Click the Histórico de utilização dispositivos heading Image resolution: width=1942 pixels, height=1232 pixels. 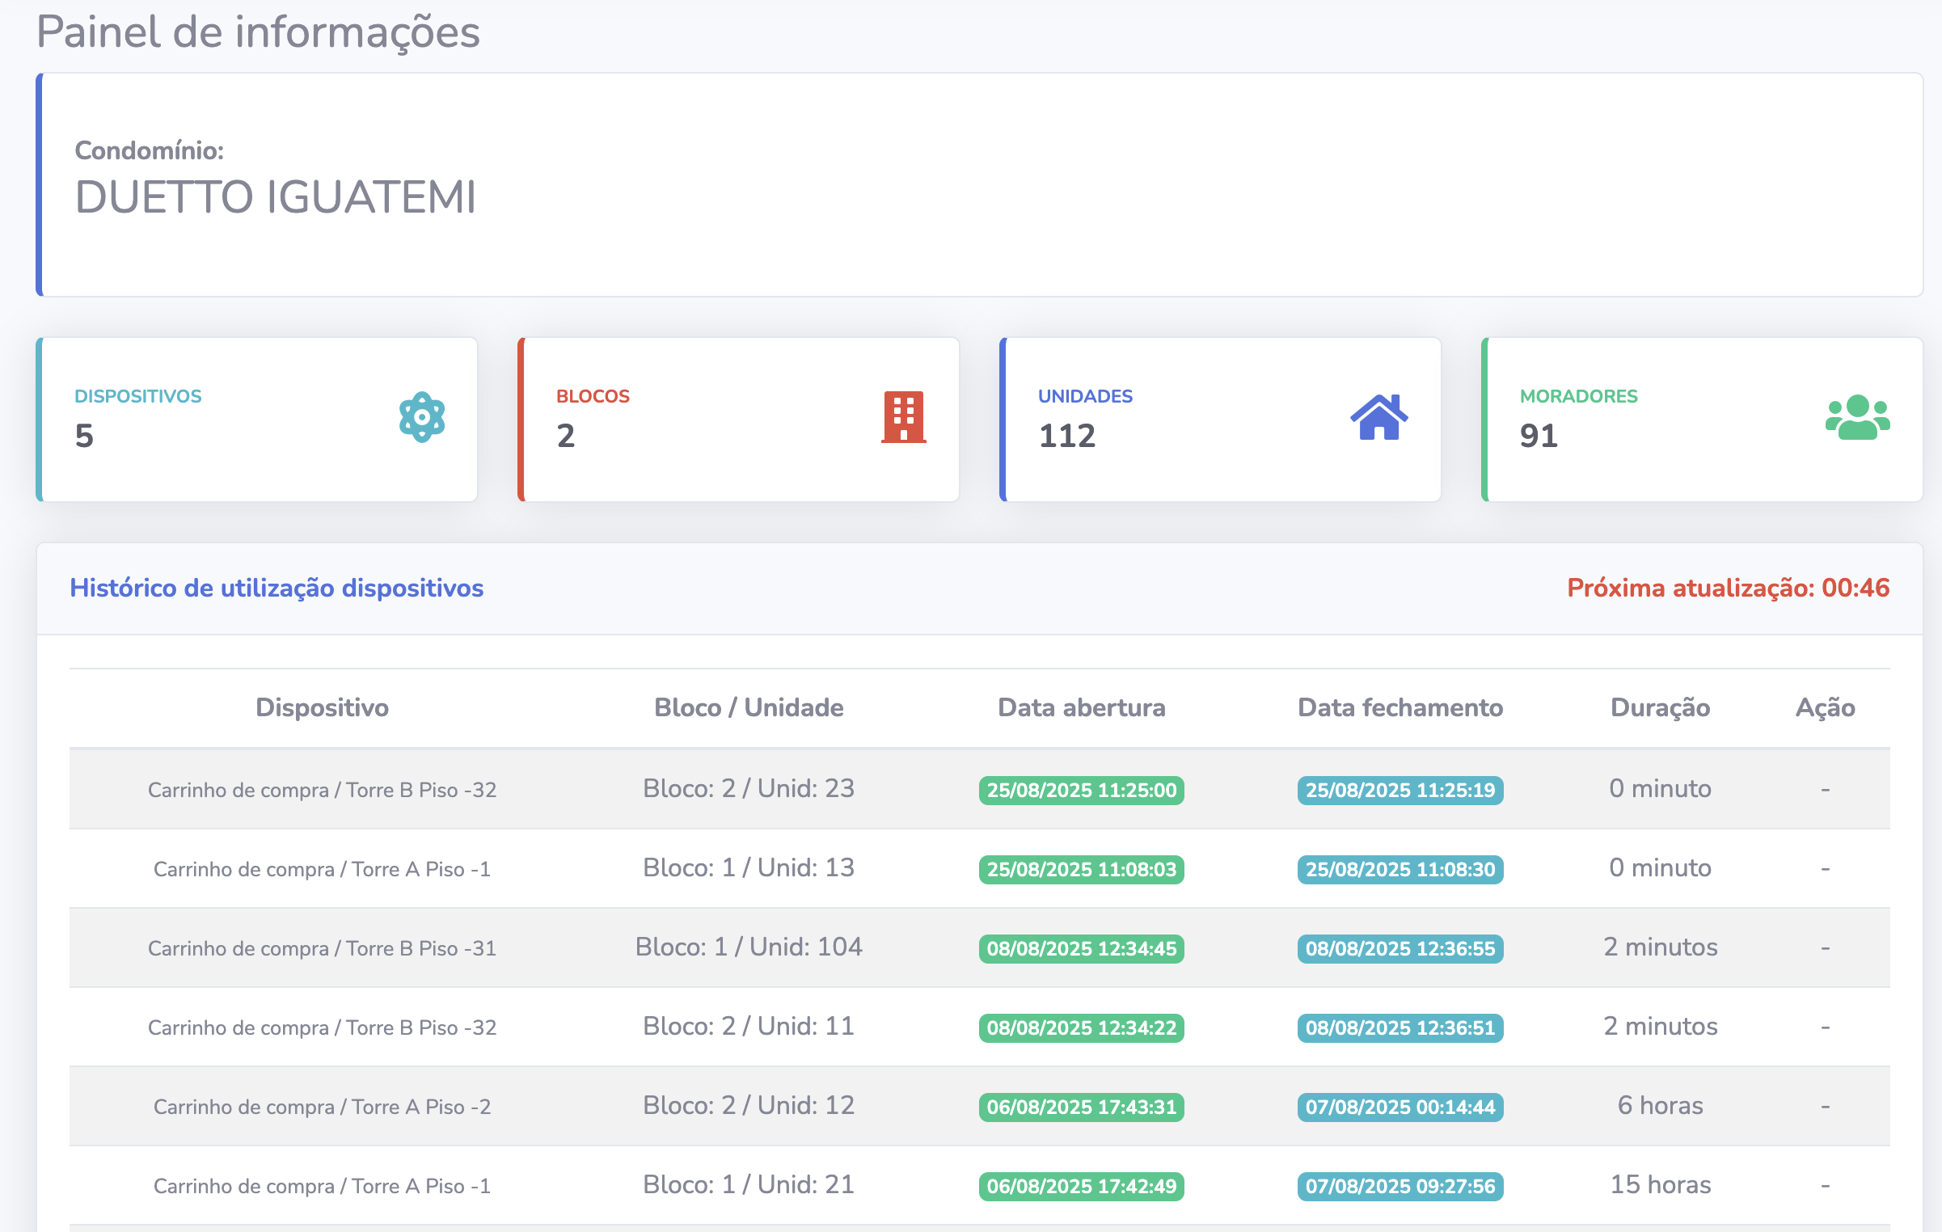[x=277, y=588]
